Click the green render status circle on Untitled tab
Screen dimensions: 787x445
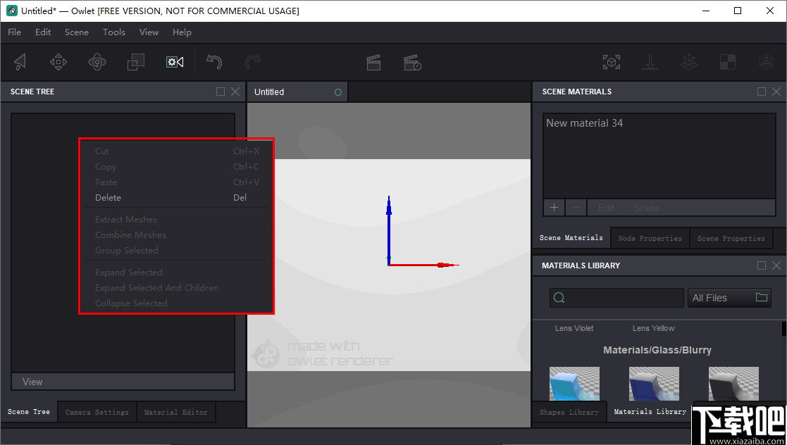click(x=338, y=92)
